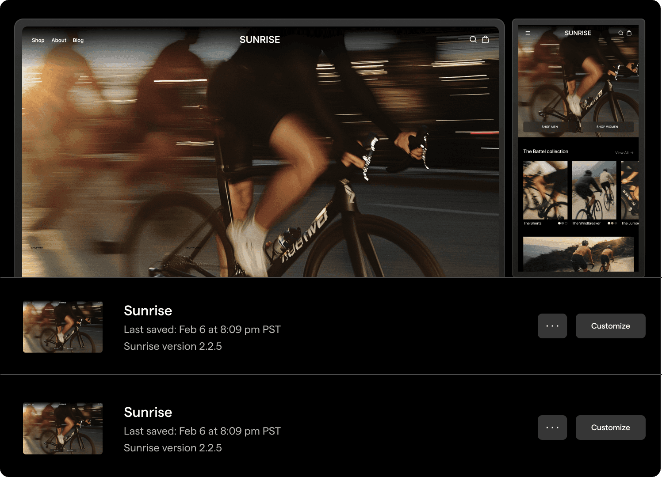The image size is (662, 477).
Task: Follow the View All link for Battel collection
Action: [624, 153]
